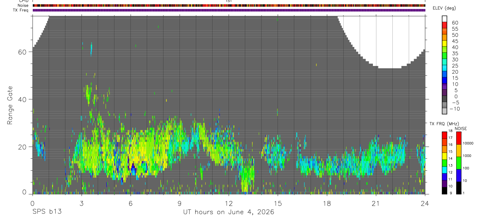Click the 12 tick on UT hours axis
The height and width of the screenshot is (220, 478).
coord(228,203)
